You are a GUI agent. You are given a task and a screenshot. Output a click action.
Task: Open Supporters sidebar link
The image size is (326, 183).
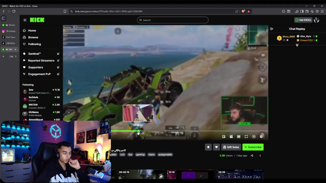41,67
